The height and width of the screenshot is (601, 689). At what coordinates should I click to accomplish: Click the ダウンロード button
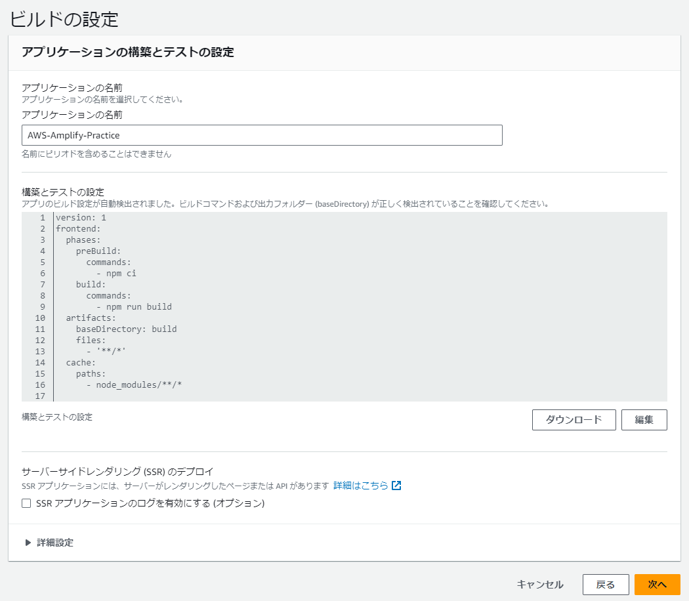coord(574,420)
